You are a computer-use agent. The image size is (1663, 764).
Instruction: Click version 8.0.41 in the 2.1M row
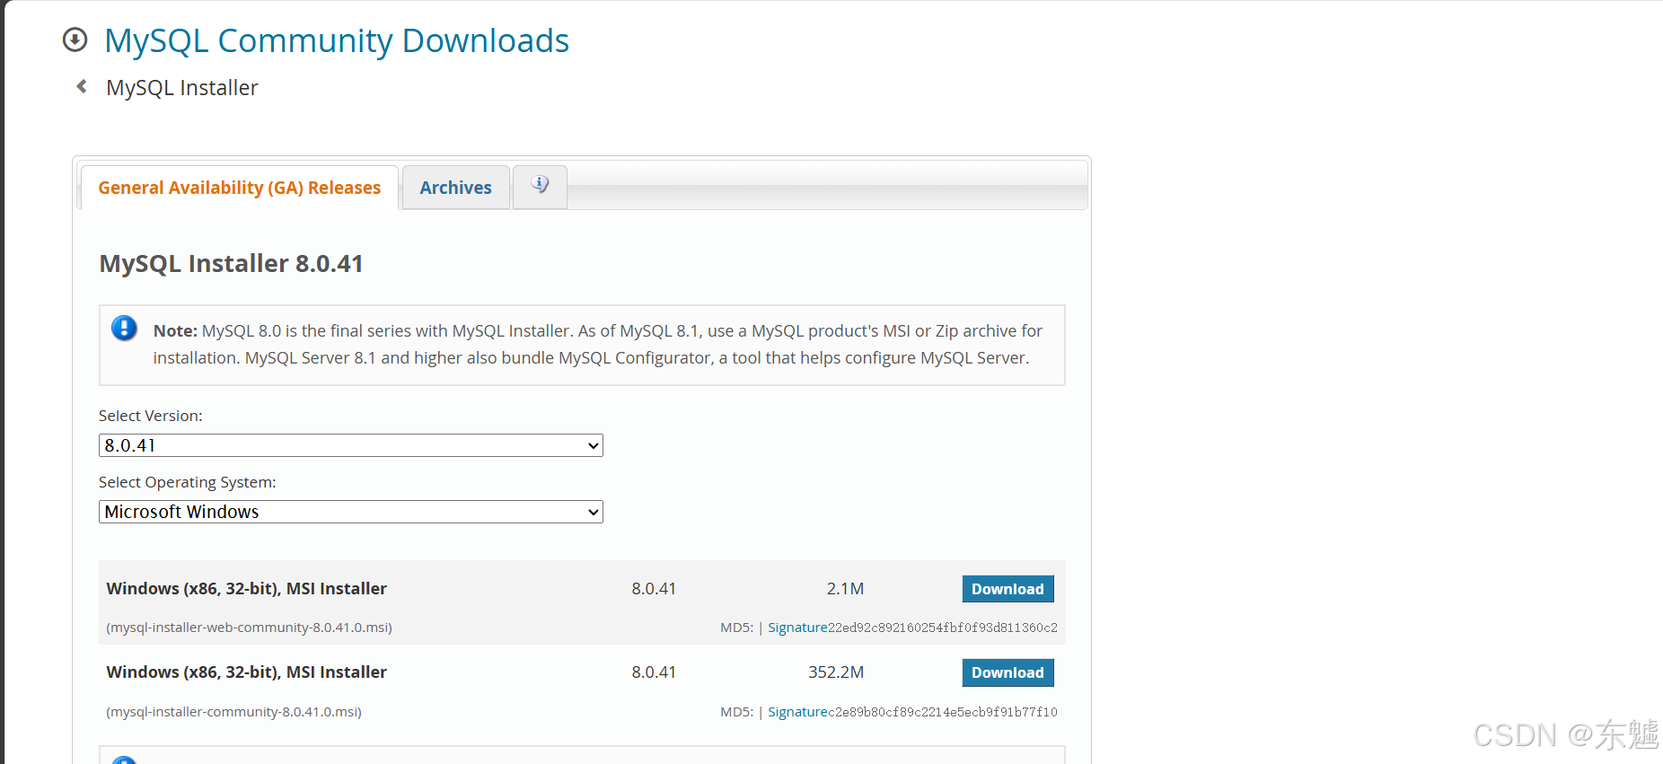[x=654, y=589]
